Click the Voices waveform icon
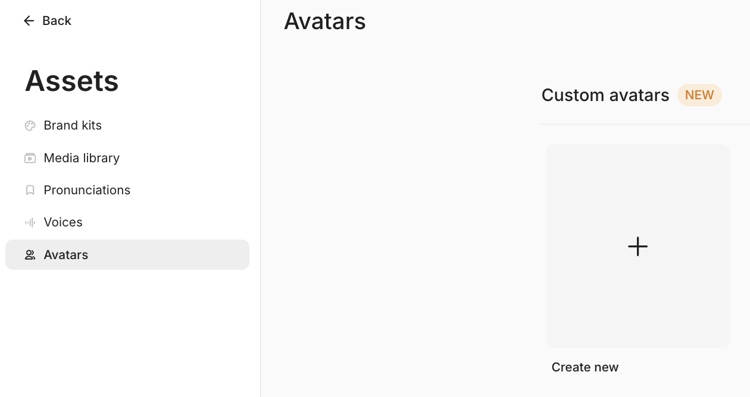This screenshot has height=397, width=750. 30,222
